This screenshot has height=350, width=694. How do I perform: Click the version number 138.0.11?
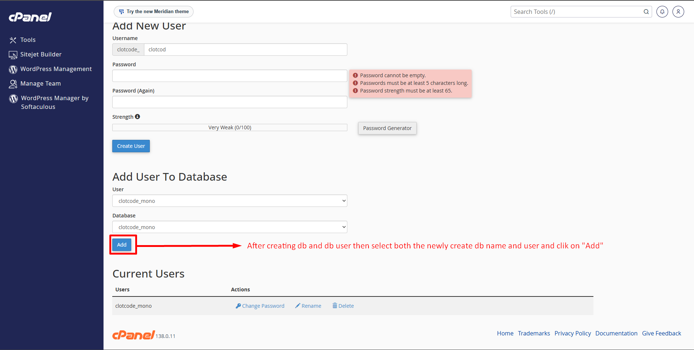click(x=165, y=336)
